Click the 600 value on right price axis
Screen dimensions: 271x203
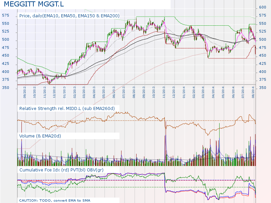pos(262,7)
